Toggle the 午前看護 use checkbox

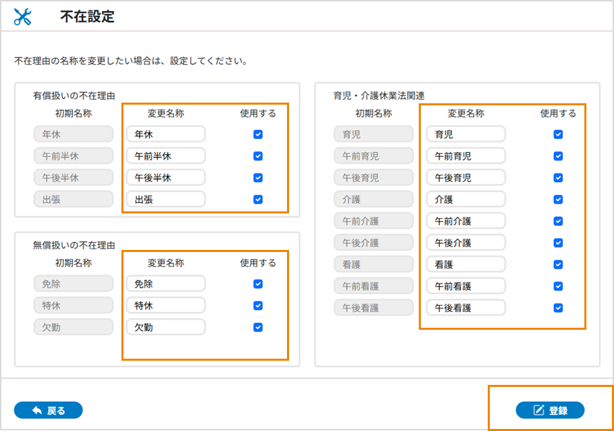558,286
